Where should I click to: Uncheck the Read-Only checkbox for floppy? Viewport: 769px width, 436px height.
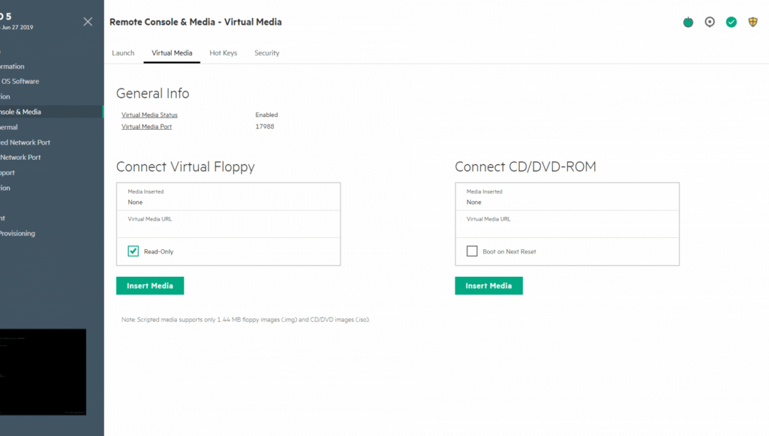133,251
